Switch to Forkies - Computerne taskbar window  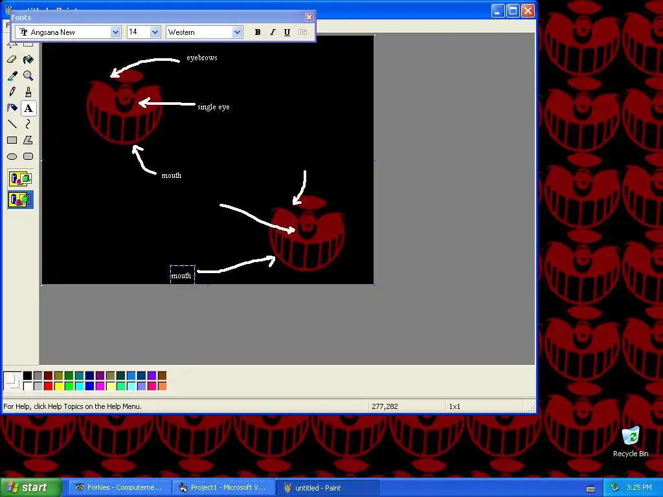click(120, 487)
